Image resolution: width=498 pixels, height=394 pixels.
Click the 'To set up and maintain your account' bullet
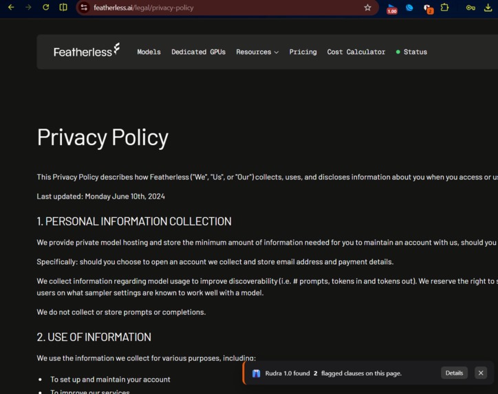pyautogui.click(x=110, y=380)
